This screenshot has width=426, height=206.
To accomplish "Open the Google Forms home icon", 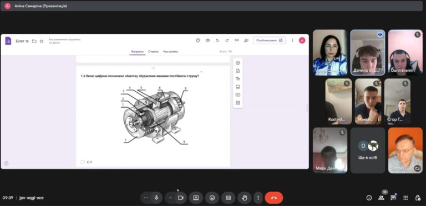I will coord(8,41).
